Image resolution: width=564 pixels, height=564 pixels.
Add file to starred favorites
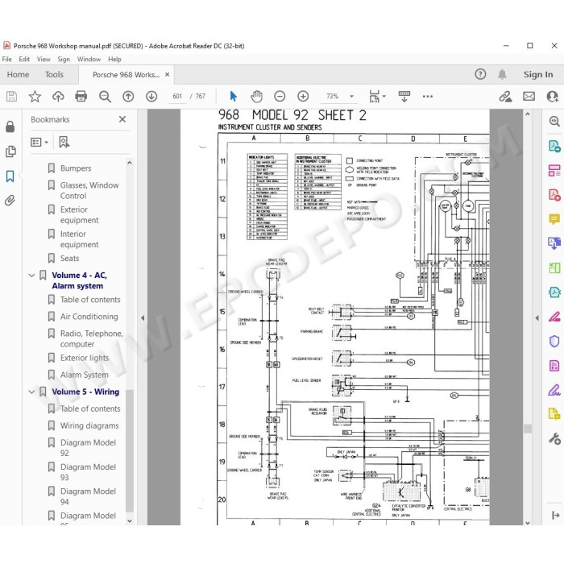tap(35, 97)
